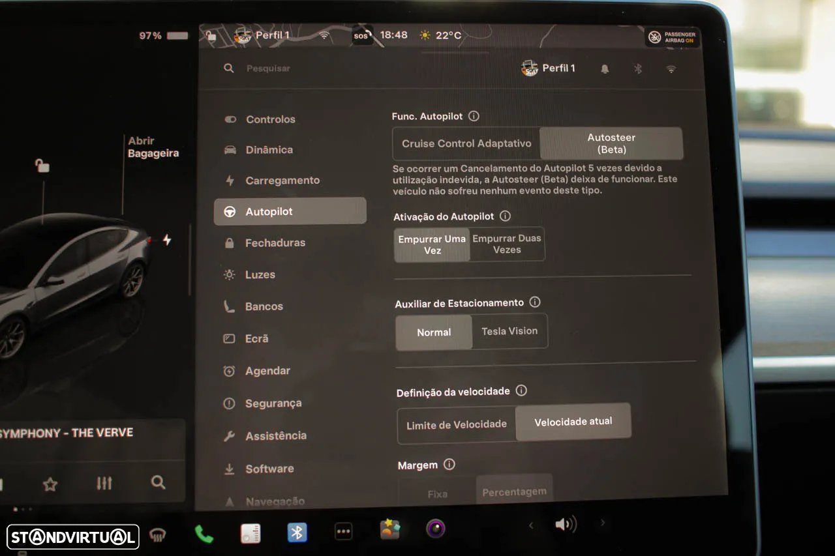Open Bluetooth icon in settings header

coord(638,68)
